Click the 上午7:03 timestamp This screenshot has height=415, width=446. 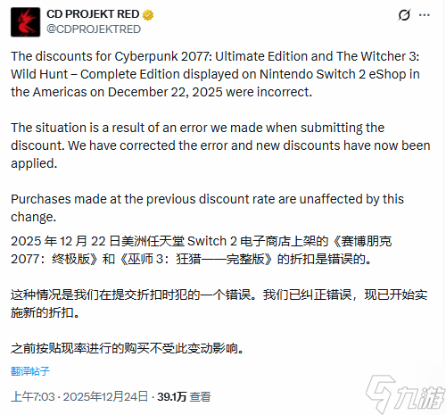click(33, 397)
